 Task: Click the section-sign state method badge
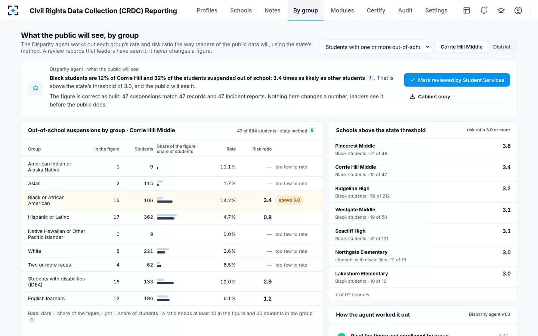click(x=312, y=130)
